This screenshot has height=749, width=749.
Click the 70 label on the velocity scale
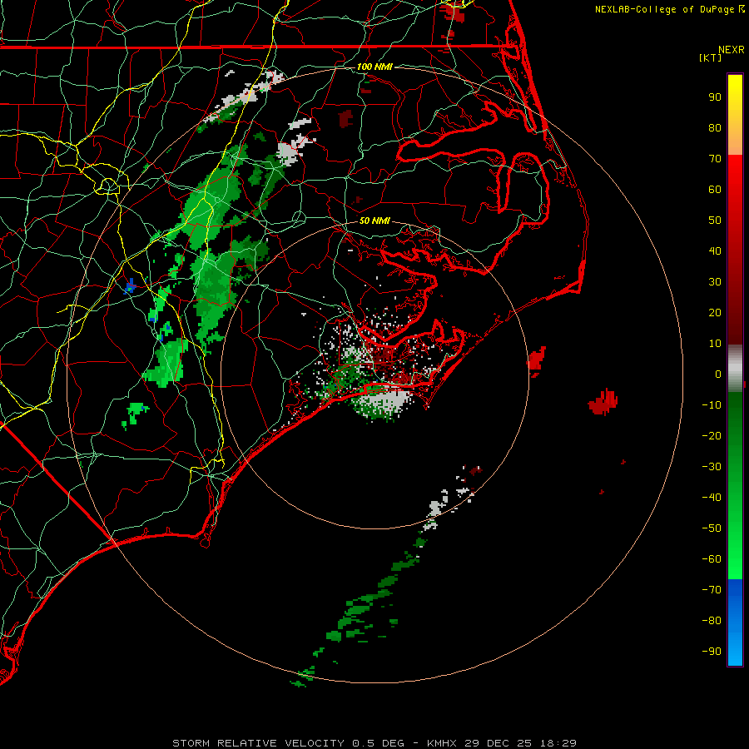tap(715, 159)
